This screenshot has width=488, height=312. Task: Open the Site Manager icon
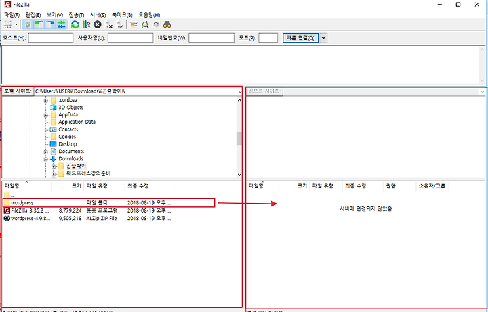coord(7,24)
